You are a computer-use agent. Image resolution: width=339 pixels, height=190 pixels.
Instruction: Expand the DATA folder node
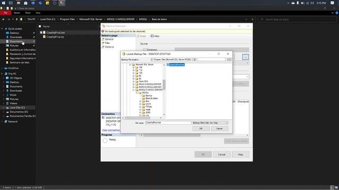(140, 104)
